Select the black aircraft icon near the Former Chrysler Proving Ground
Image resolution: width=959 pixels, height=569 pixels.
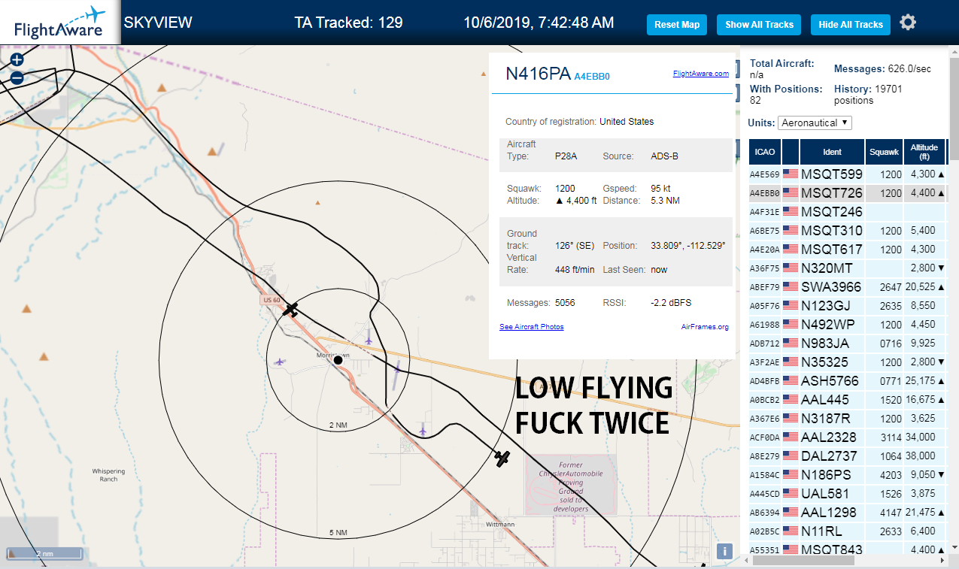(x=502, y=457)
